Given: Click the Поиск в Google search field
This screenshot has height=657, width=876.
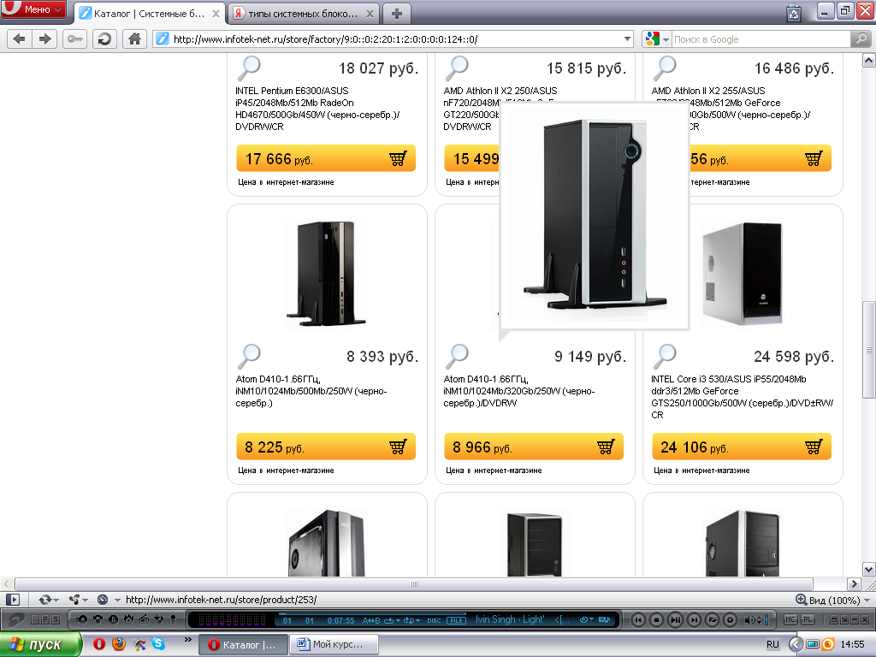Looking at the screenshot, I should (x=760, y=39).
